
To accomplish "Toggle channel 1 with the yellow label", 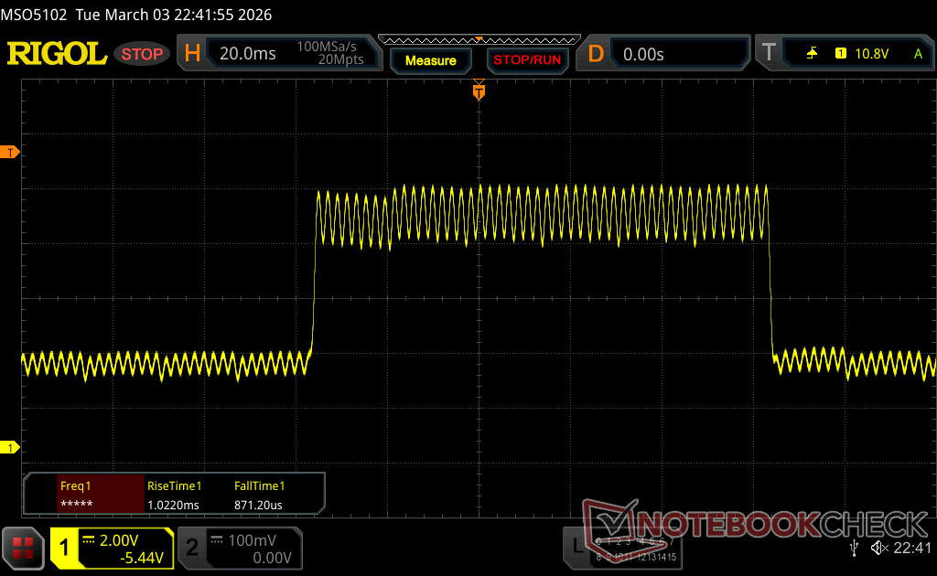I will (65, 548).
